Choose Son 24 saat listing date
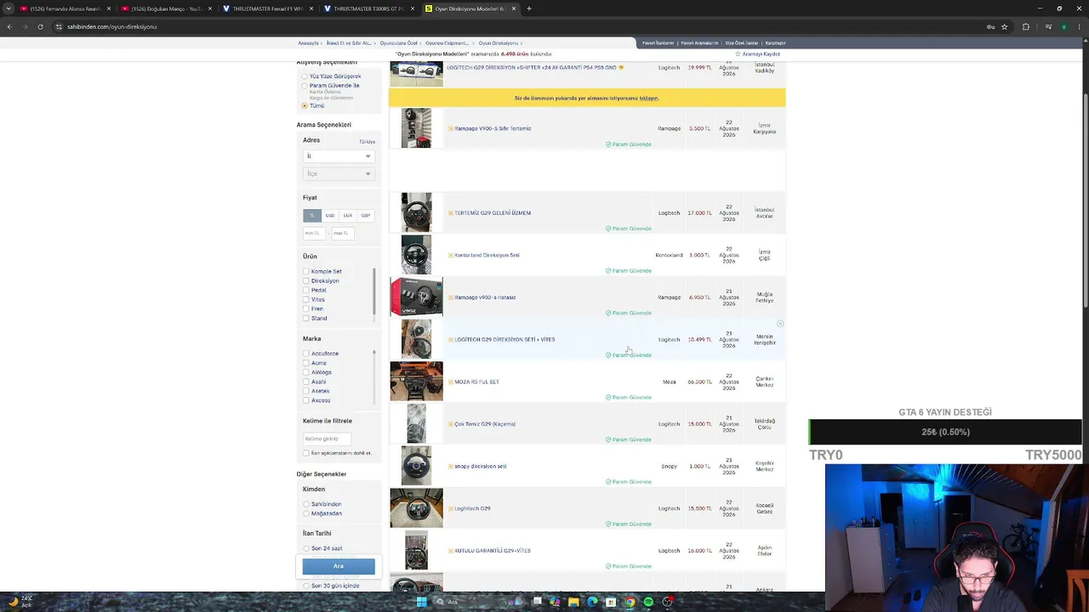 (x=306, y=548)
